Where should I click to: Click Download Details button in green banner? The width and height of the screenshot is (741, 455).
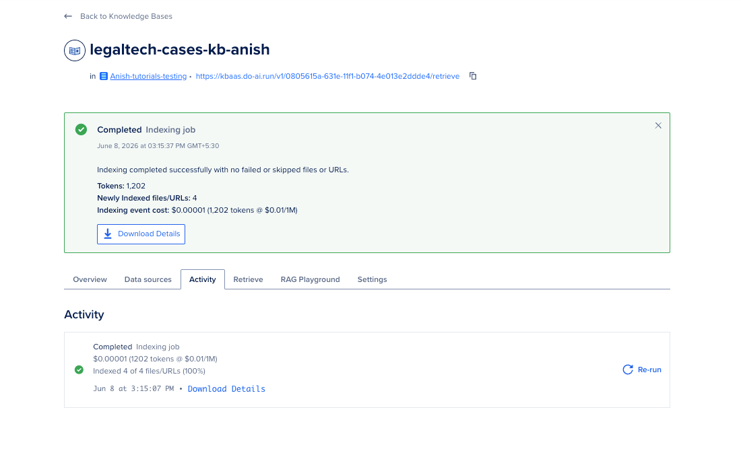(x=141, y=234)
